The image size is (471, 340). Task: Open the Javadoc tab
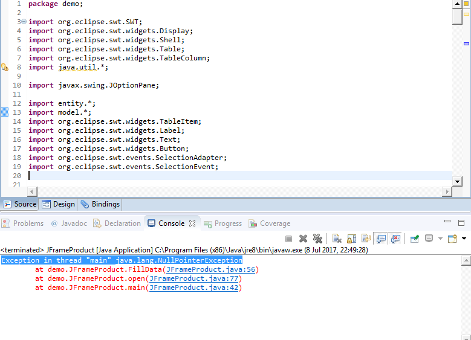pyautogui.click(x=69, y=223)
